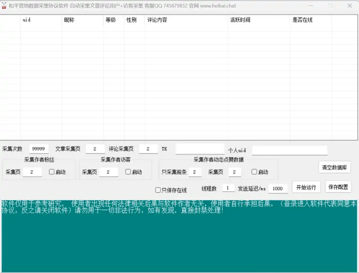Select the 采集次数 input field
The width and height of the screenshot is (359, 273).
pyautogui.click(x=39, y=148)
